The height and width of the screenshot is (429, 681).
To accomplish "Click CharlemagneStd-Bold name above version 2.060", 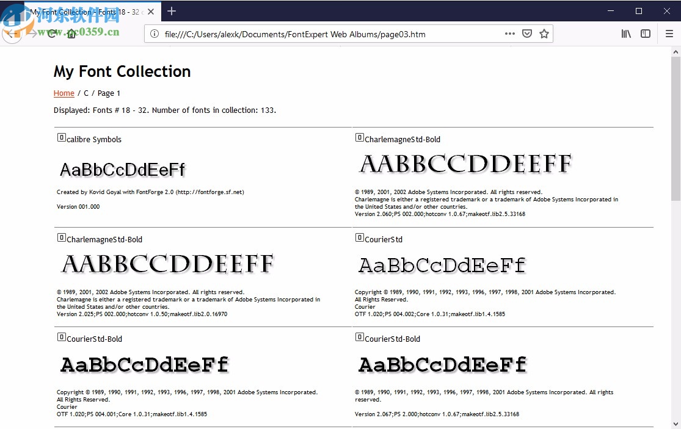I will point(402,139).
